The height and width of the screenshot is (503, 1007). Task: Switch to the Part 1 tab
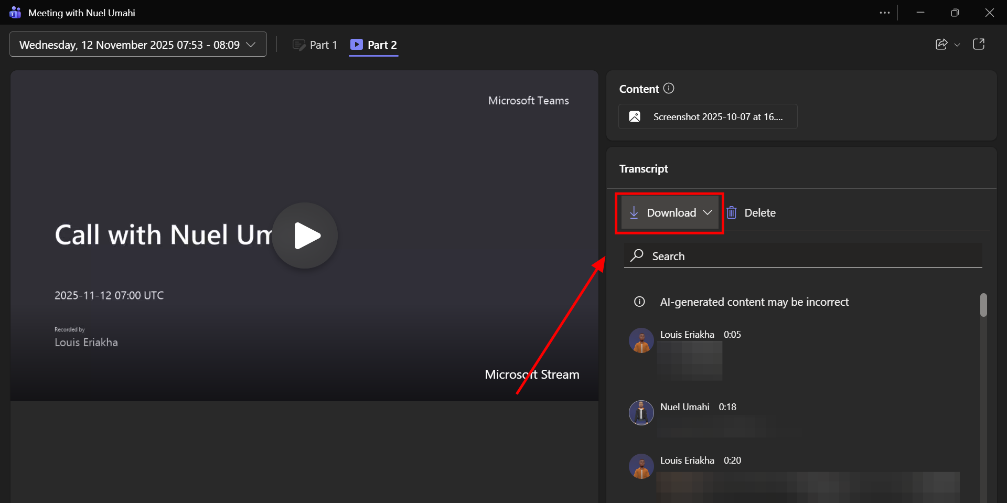click(x=315, y=45)
